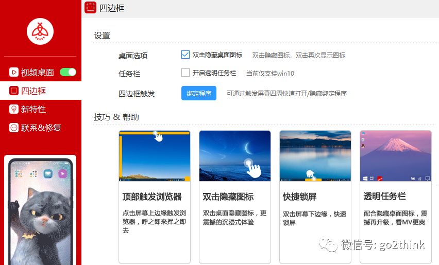Click the 技巧 & 帮助 section heading
The image size is (439, 265).
pos(116,117)
